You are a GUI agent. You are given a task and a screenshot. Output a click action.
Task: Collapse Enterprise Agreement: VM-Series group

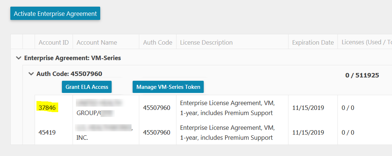click(x=18, y=58)
